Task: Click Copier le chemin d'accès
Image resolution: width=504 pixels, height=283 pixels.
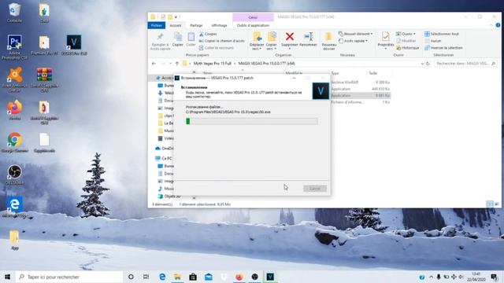Action: pos(222,41)
